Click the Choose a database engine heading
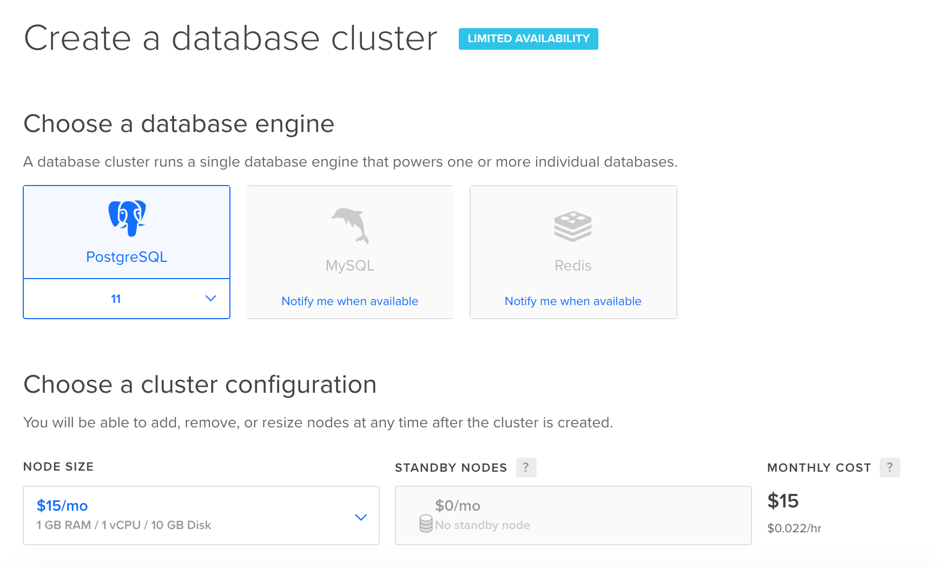Image resolution: width=937 pixels, height=568 pixels. [x=179, y=124]
